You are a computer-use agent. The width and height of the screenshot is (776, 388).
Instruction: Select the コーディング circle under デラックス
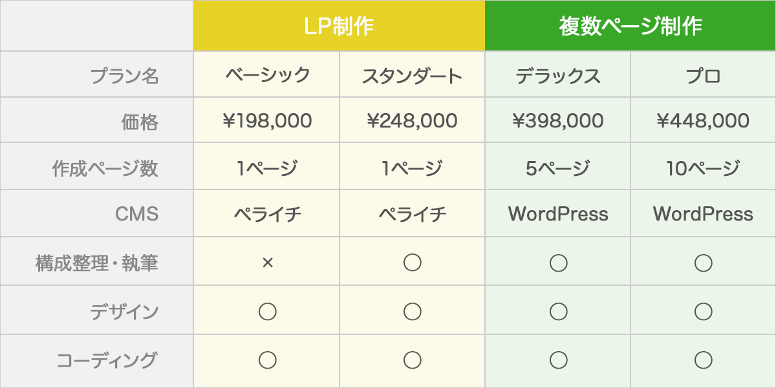[x=558, y=360]
